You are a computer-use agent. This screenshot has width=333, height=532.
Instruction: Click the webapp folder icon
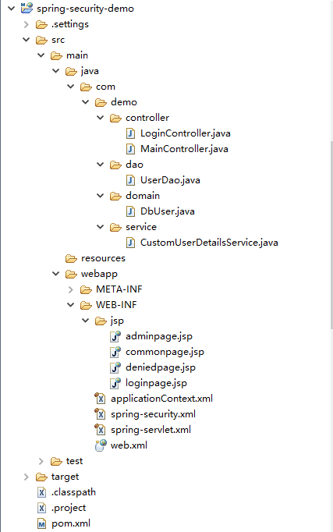(71, 274)
